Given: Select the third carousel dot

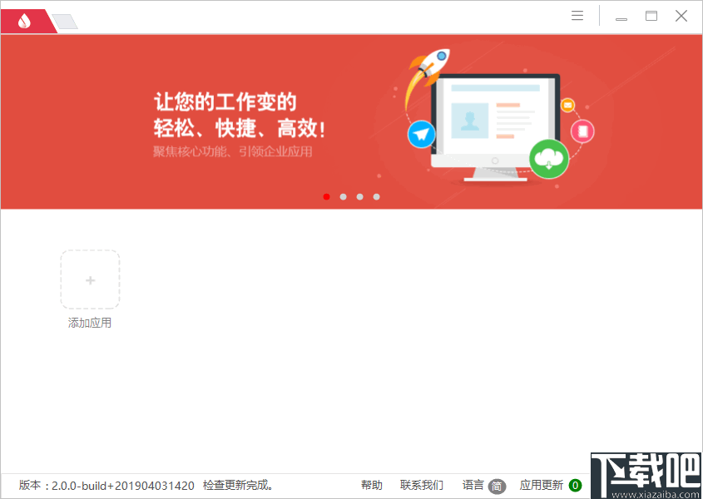Looking at the screenshot, I should click(x=359, y=196).
